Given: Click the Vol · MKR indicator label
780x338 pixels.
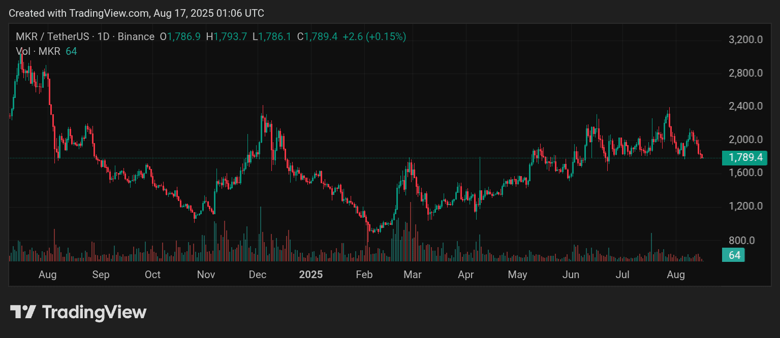Looking at the screenshot, I should [x=38, y=51].
